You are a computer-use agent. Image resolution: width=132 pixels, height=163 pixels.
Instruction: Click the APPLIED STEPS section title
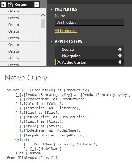pos(68,42)
